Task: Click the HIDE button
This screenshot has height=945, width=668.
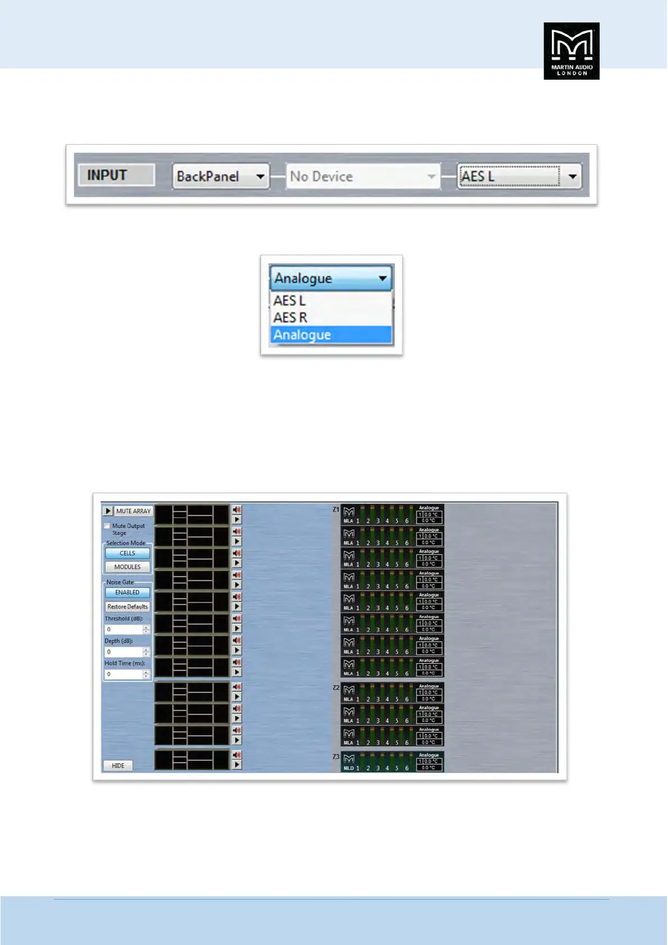Action: pos(118,765)
